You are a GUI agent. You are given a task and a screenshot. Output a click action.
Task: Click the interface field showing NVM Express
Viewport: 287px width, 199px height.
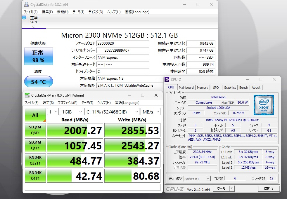pyautogui.click(x=123, y=57)
